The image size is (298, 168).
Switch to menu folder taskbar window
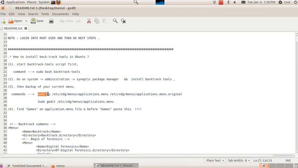point(58,166)
